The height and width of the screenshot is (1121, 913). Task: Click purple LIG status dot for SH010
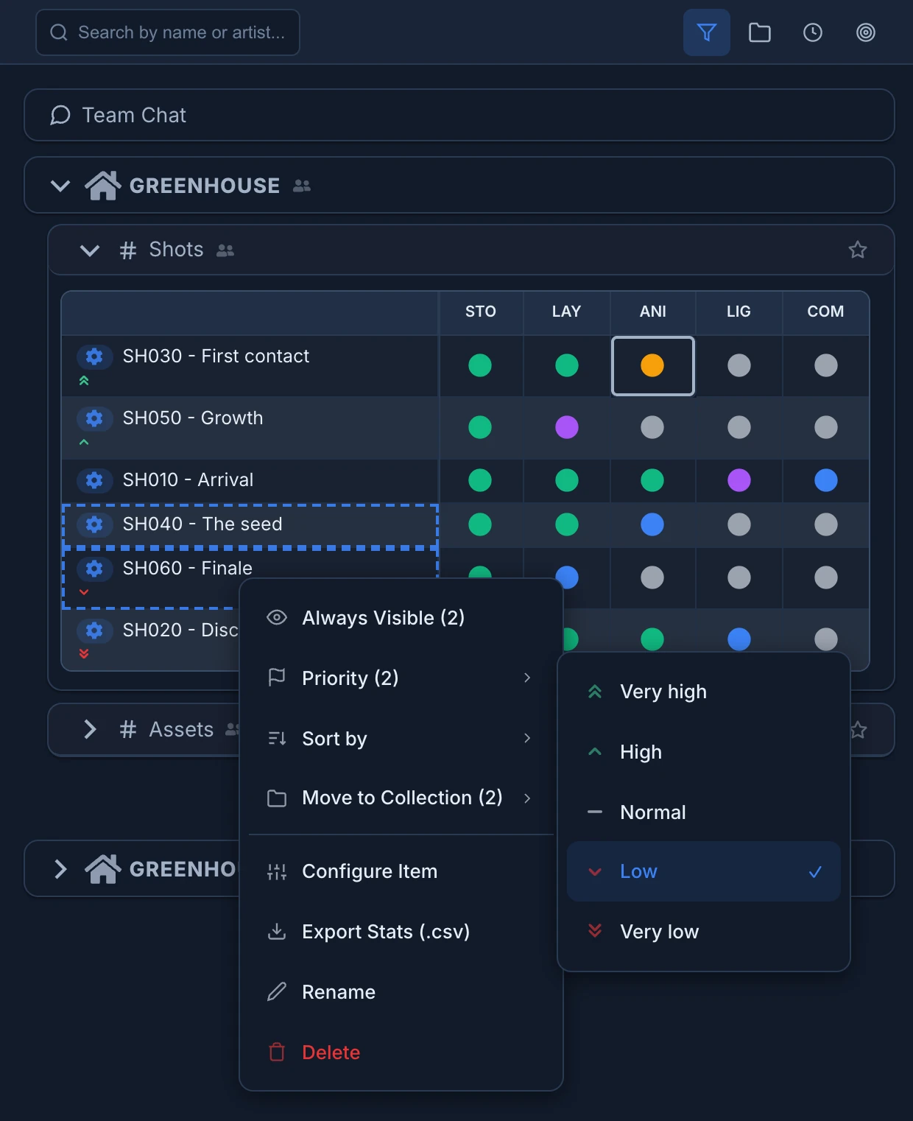tap(739, 480)
